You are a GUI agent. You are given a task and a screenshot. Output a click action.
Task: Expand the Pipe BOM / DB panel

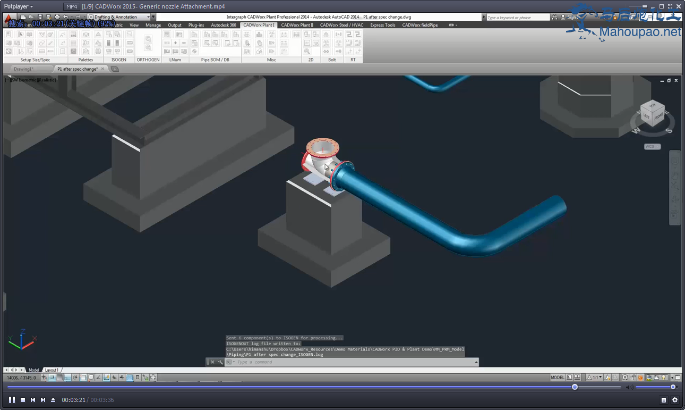pos(215,60)
